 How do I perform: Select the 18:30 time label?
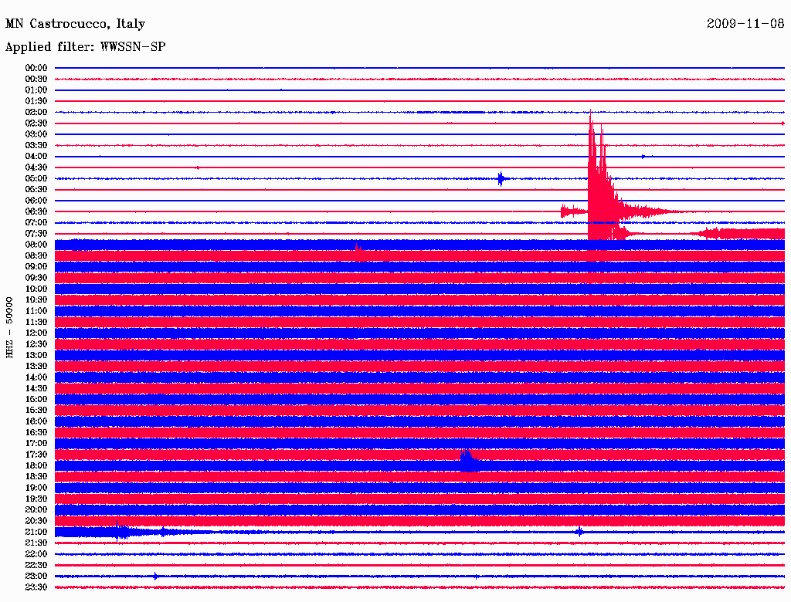point(36,476)
